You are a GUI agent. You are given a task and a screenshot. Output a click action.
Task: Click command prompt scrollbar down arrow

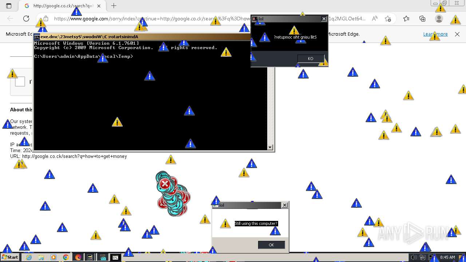[x=270, y=147]
